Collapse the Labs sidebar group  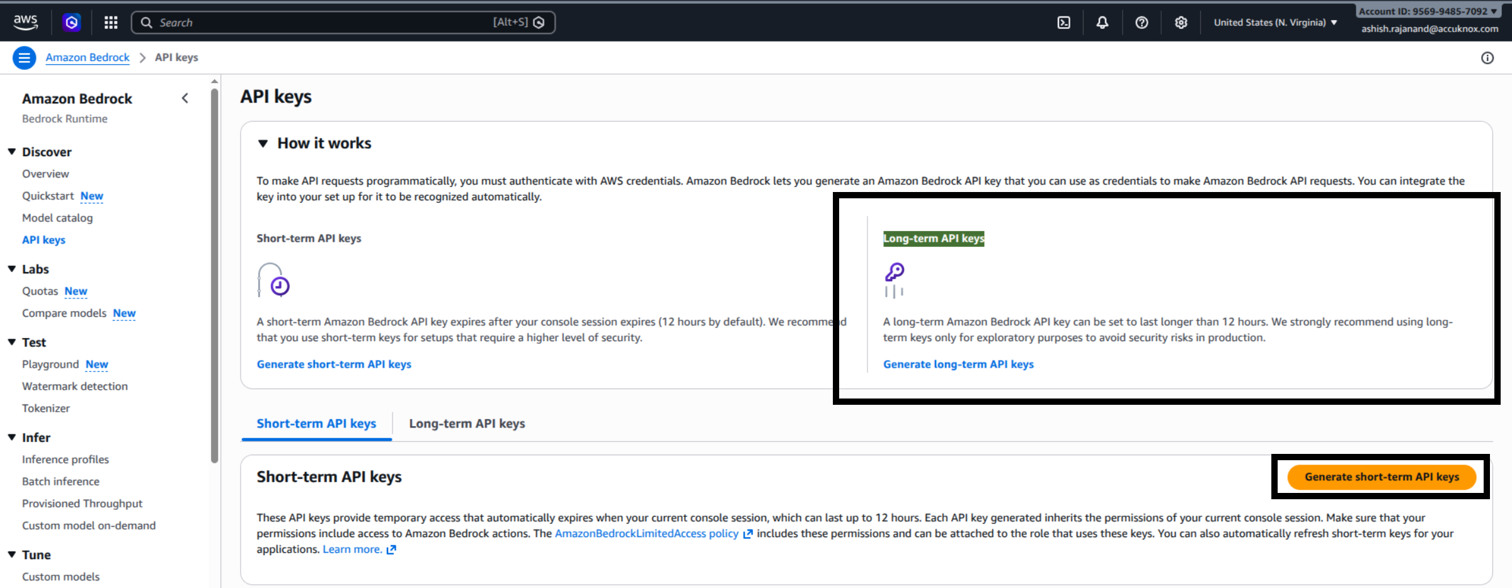(x=12, y=269)
